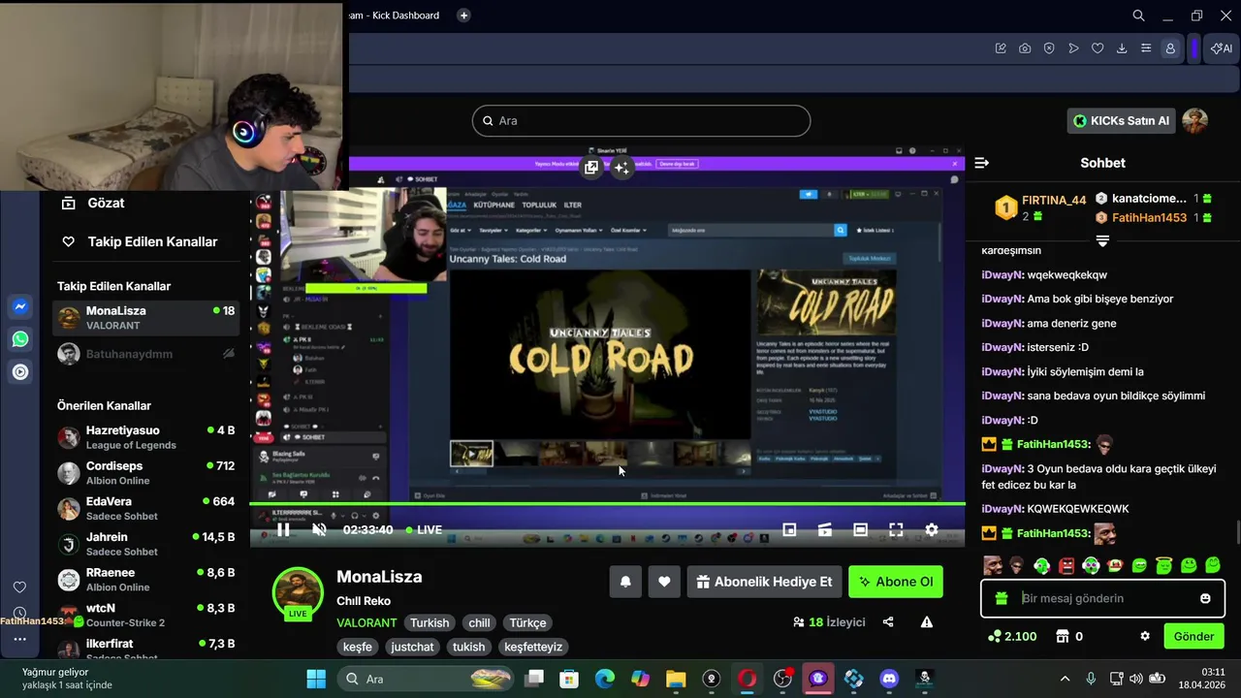
Task: Enable picture-in-picture mini player
Action: [789, 529]
